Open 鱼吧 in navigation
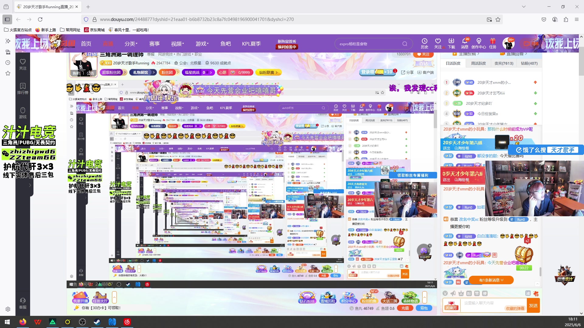This screenshot has width=584, height=328. pos(226,44)
